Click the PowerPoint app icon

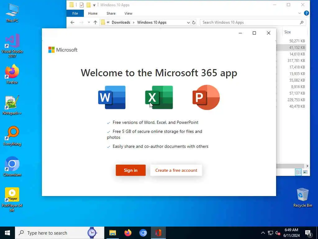click(x=206, y=97)
